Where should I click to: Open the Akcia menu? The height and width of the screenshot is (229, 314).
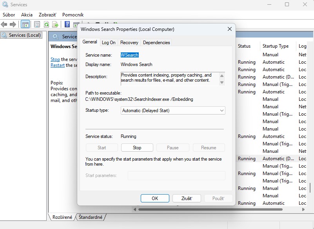tap(27, 15)
